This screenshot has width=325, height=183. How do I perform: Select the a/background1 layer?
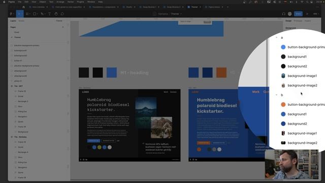[20, 71]
